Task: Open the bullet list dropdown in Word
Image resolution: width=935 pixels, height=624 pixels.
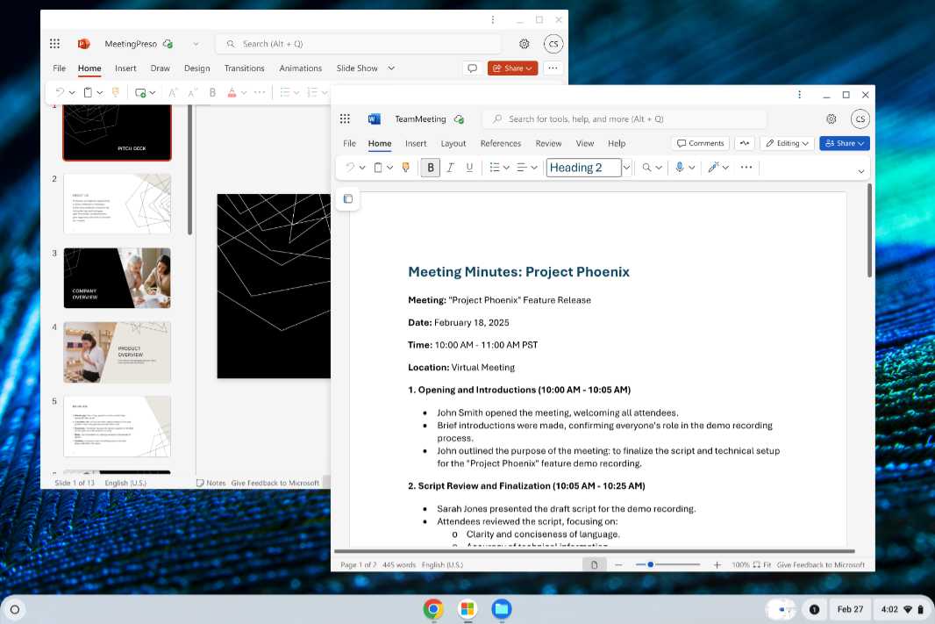Action: [x=507, y=167]
